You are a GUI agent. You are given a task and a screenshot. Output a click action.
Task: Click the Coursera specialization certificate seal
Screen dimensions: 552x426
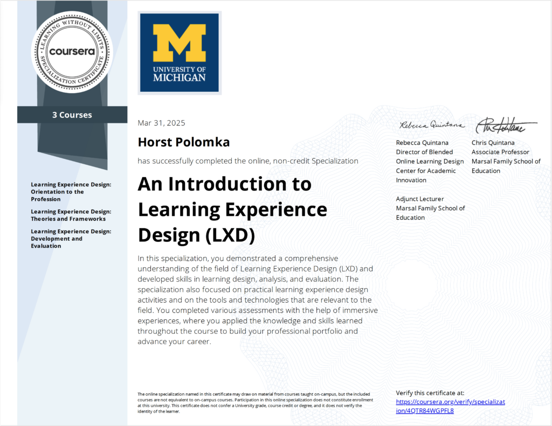[x=72, y=52]
